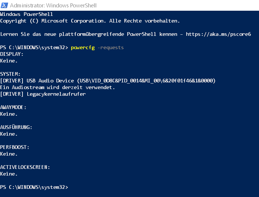
Task: Click the SYSTEM: section heading
Action: pos(10,74)
